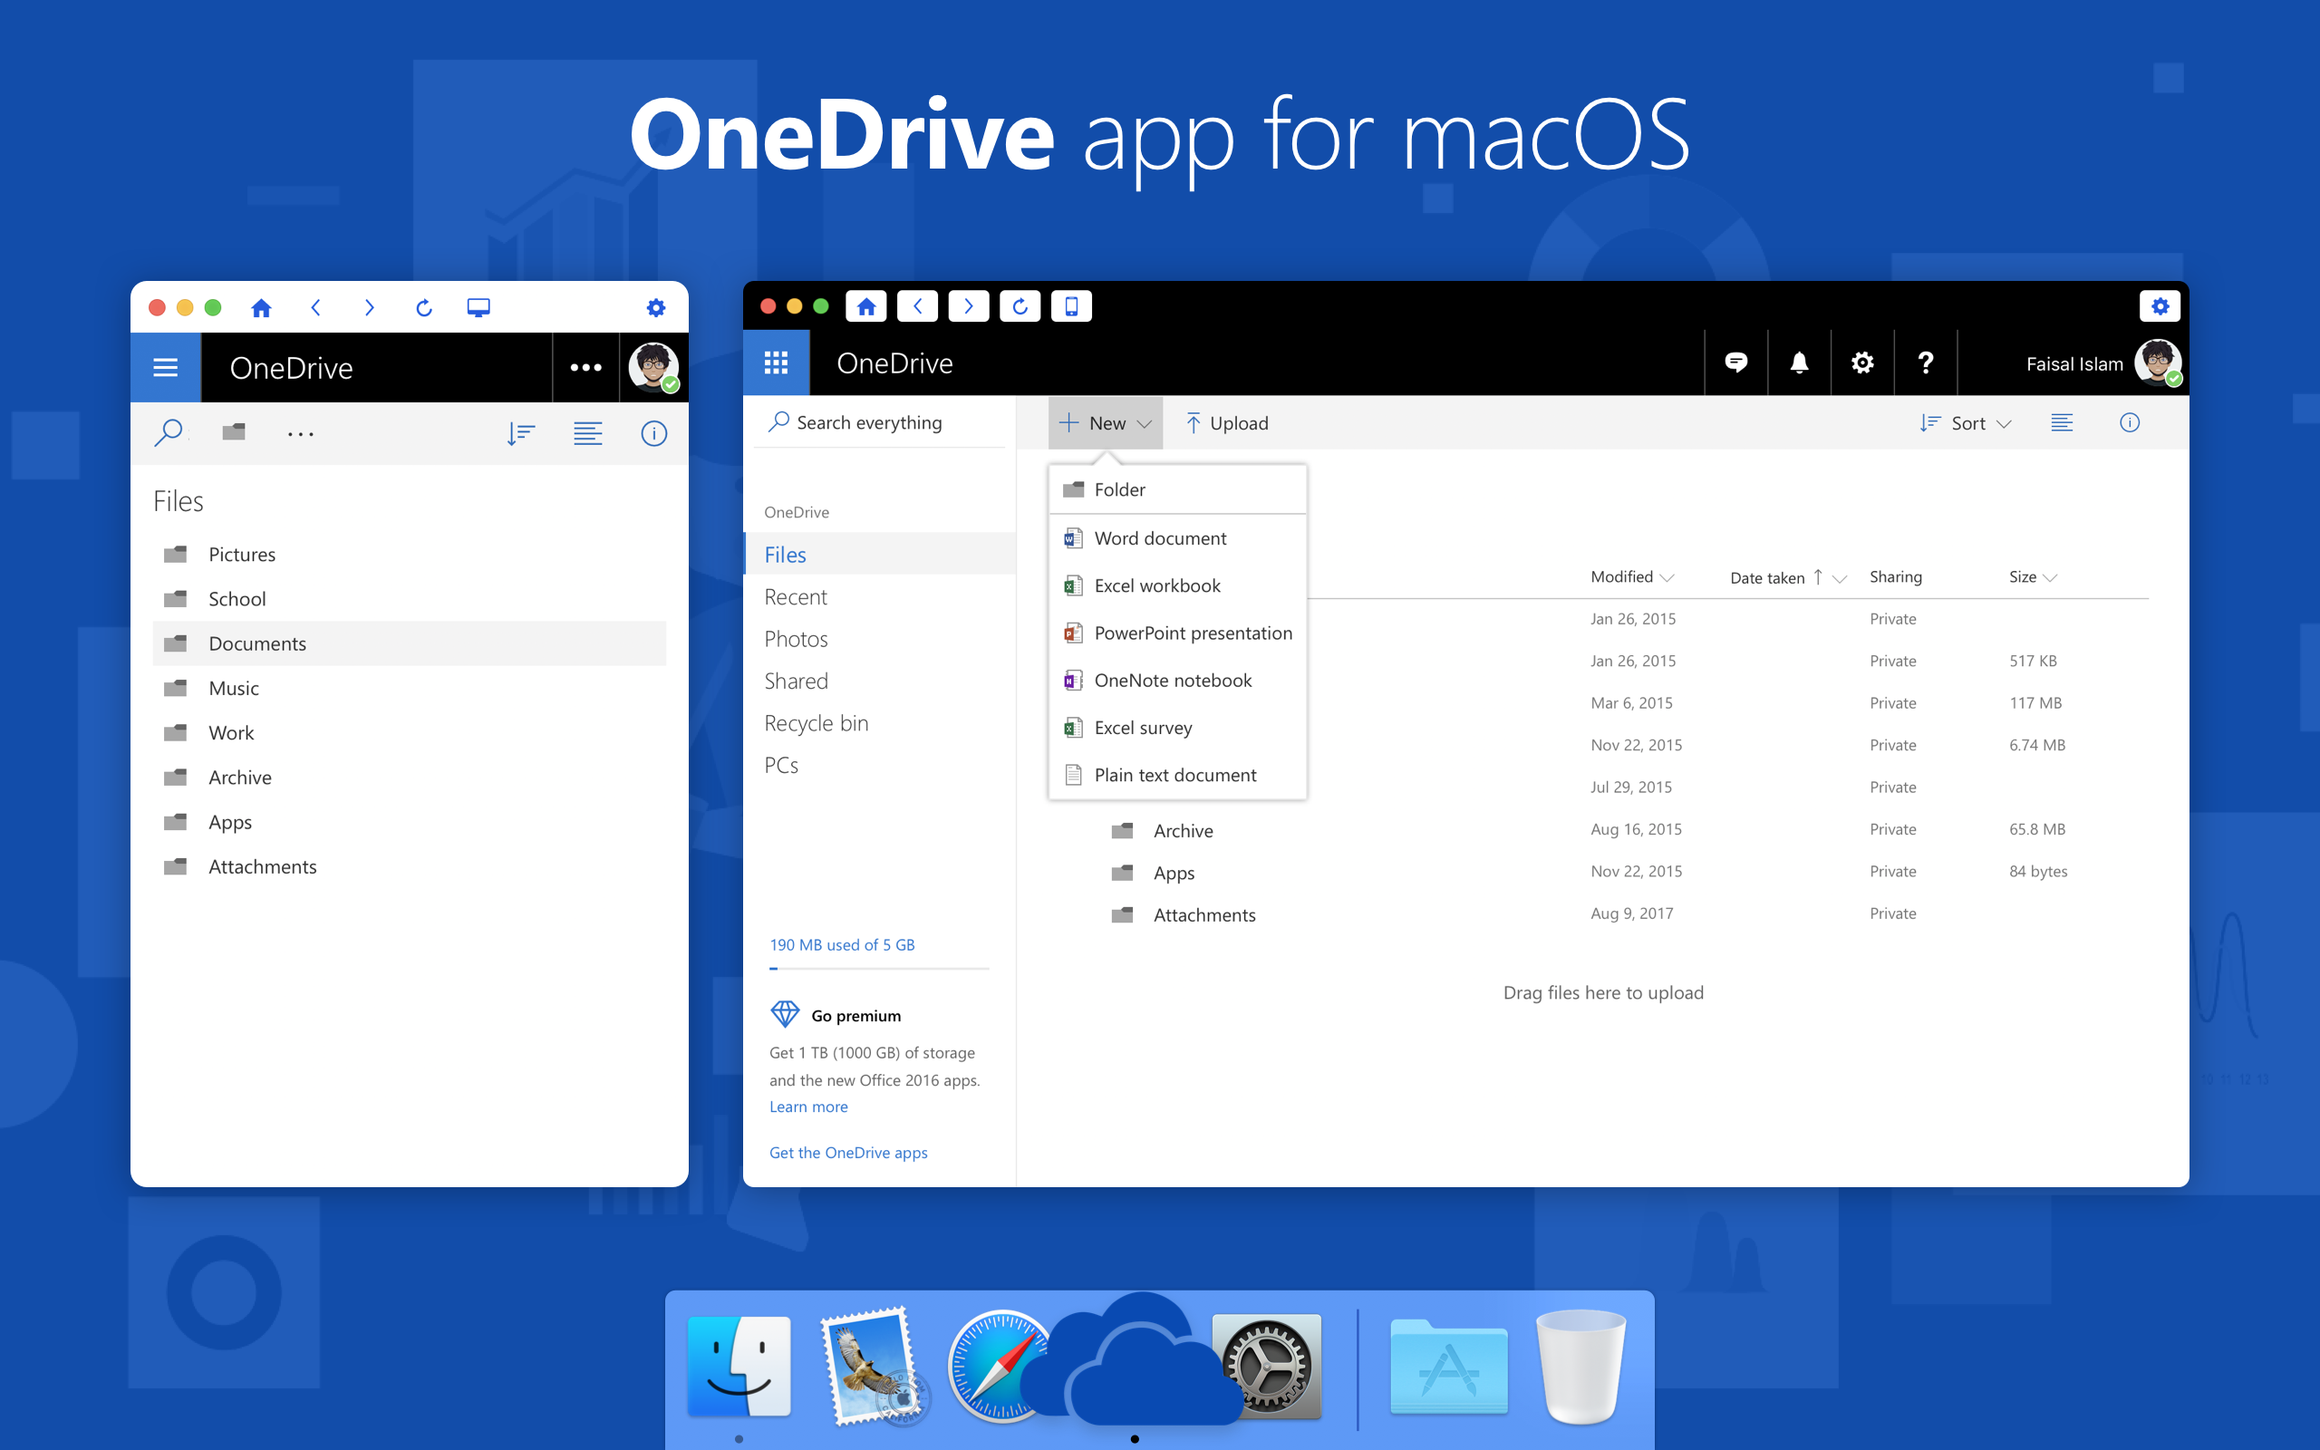This screenshot has width=2320, height=1450.
Task: Select Files in large window sidebar
Action: pos(879,555)
